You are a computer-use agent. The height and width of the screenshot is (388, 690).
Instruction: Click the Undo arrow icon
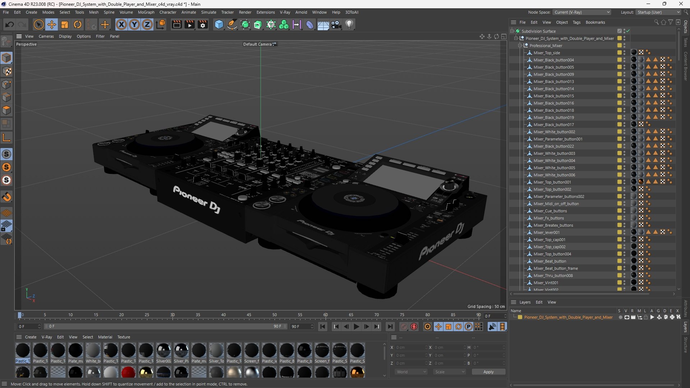10,24
